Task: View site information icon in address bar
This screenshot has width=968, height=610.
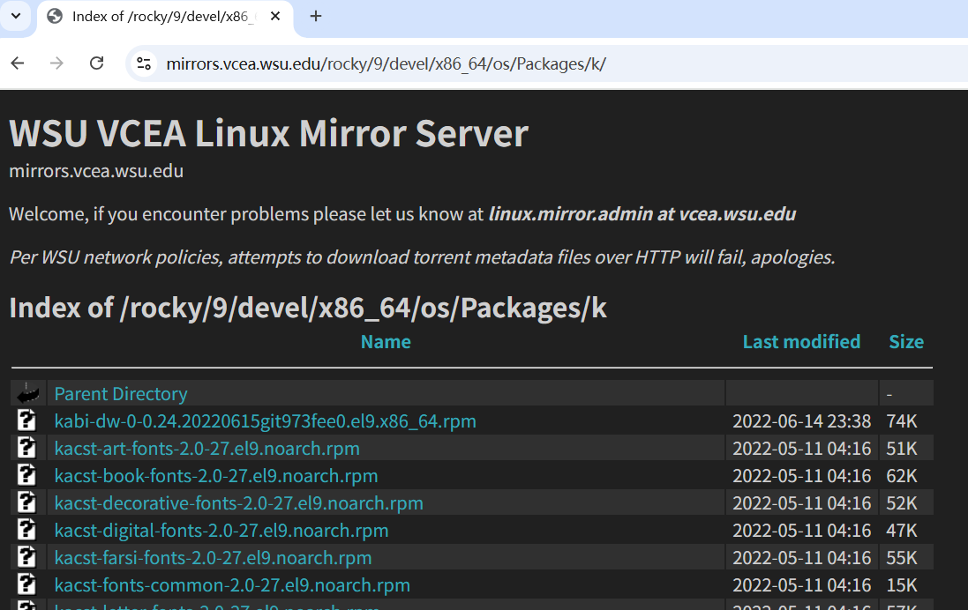Action: [x=144, y=63]
